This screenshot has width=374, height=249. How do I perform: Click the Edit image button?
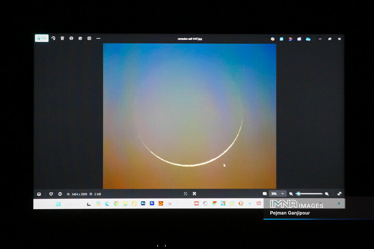[42, 38]
